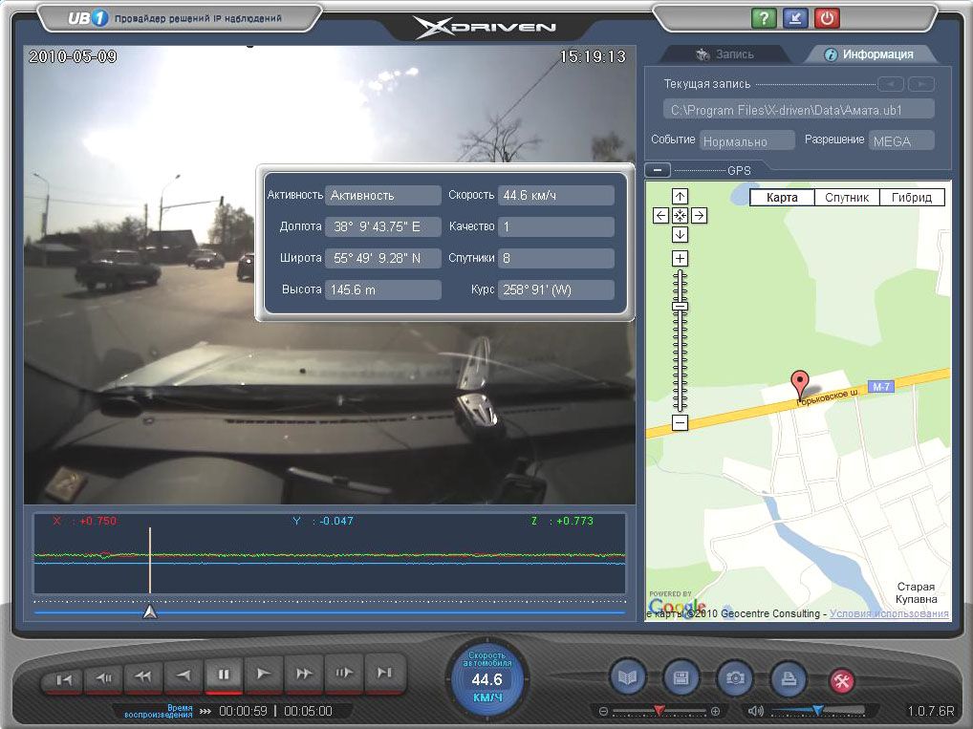
Task: Fast forward the video
Action: [304, 675]
